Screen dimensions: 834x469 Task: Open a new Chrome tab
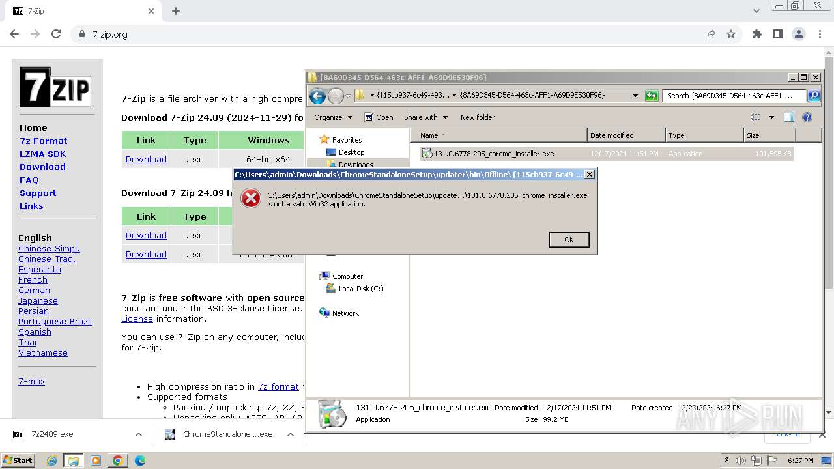pos(176,11)
